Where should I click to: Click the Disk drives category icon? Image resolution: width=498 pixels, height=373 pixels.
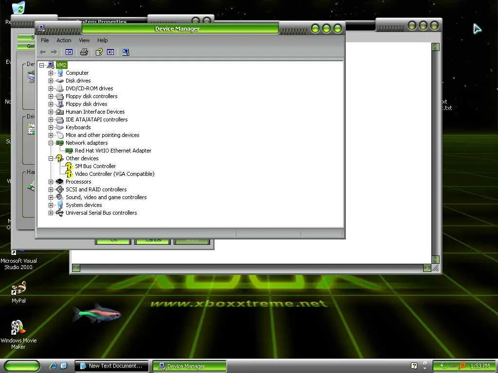(x=59, y=81)
